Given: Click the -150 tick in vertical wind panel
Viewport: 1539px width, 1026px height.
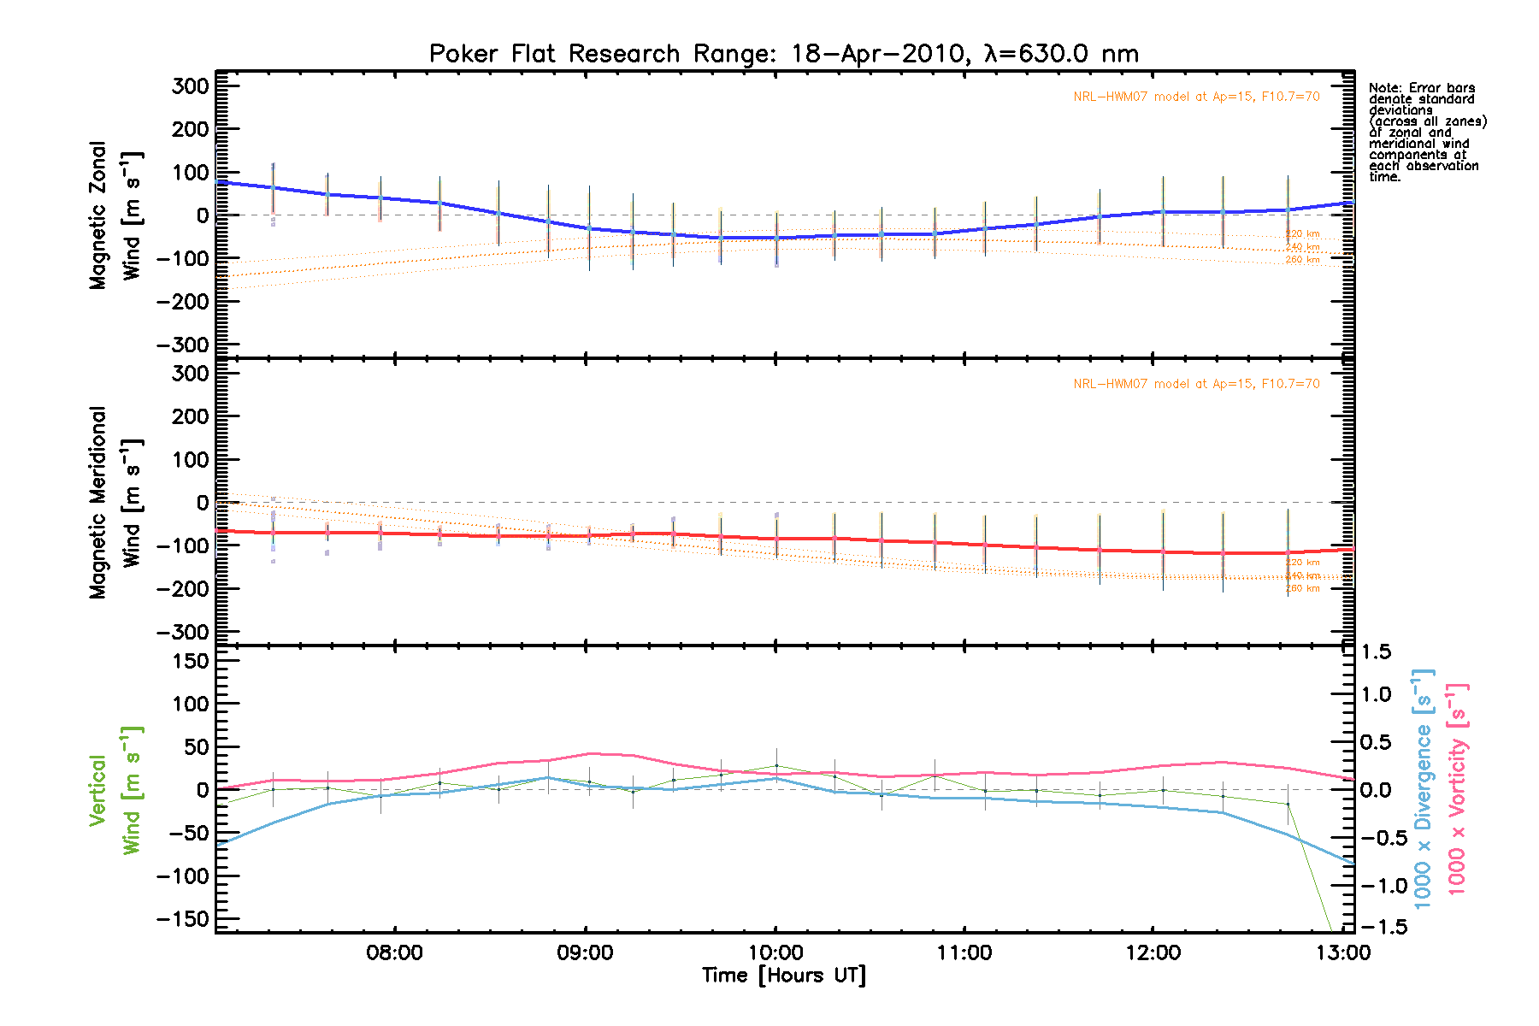Looking at the screenshot, I should (182, 919).
